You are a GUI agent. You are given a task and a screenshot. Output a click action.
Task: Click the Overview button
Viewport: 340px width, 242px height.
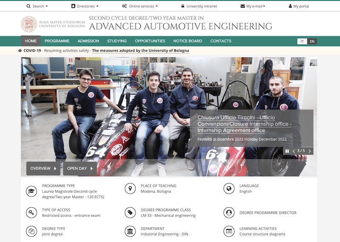43,168
